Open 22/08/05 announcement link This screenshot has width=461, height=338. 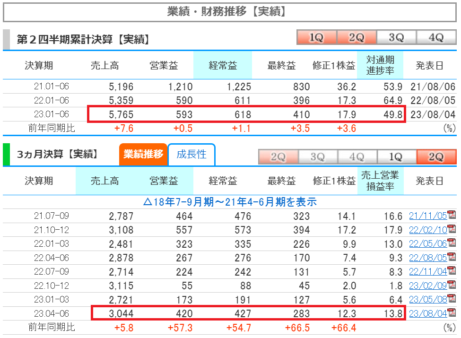tap(428, 258)
